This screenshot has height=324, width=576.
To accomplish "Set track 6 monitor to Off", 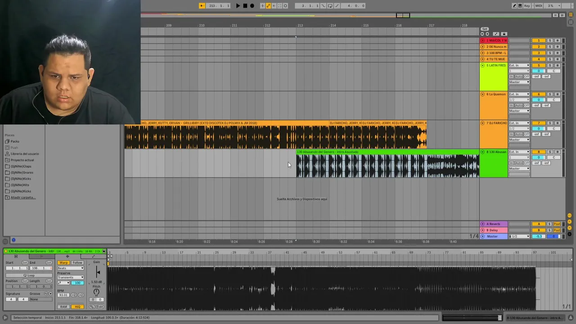I will (527, 105).
